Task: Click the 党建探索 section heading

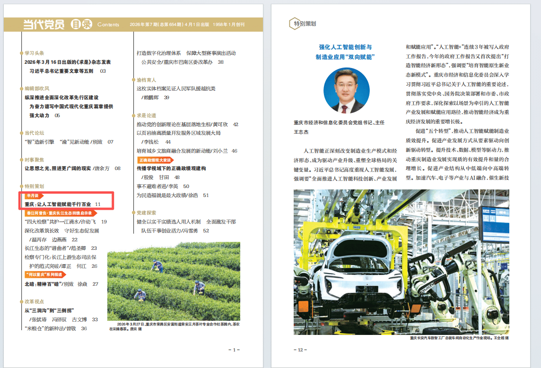Action: tap(146, 213)
